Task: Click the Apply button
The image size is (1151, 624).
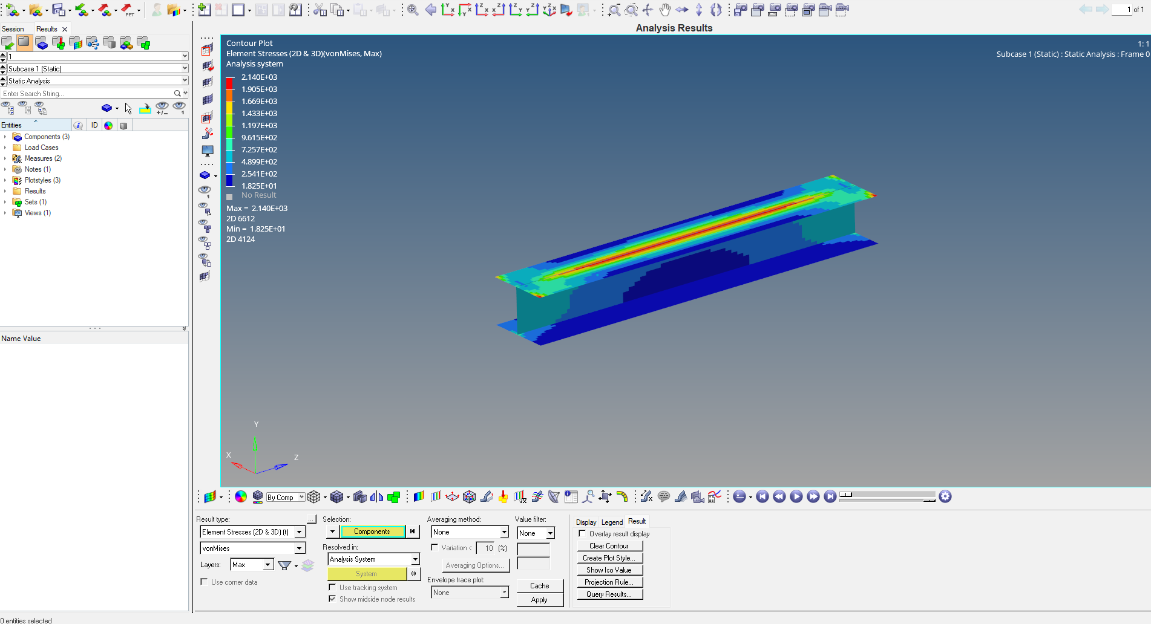Action: [539, 600]
